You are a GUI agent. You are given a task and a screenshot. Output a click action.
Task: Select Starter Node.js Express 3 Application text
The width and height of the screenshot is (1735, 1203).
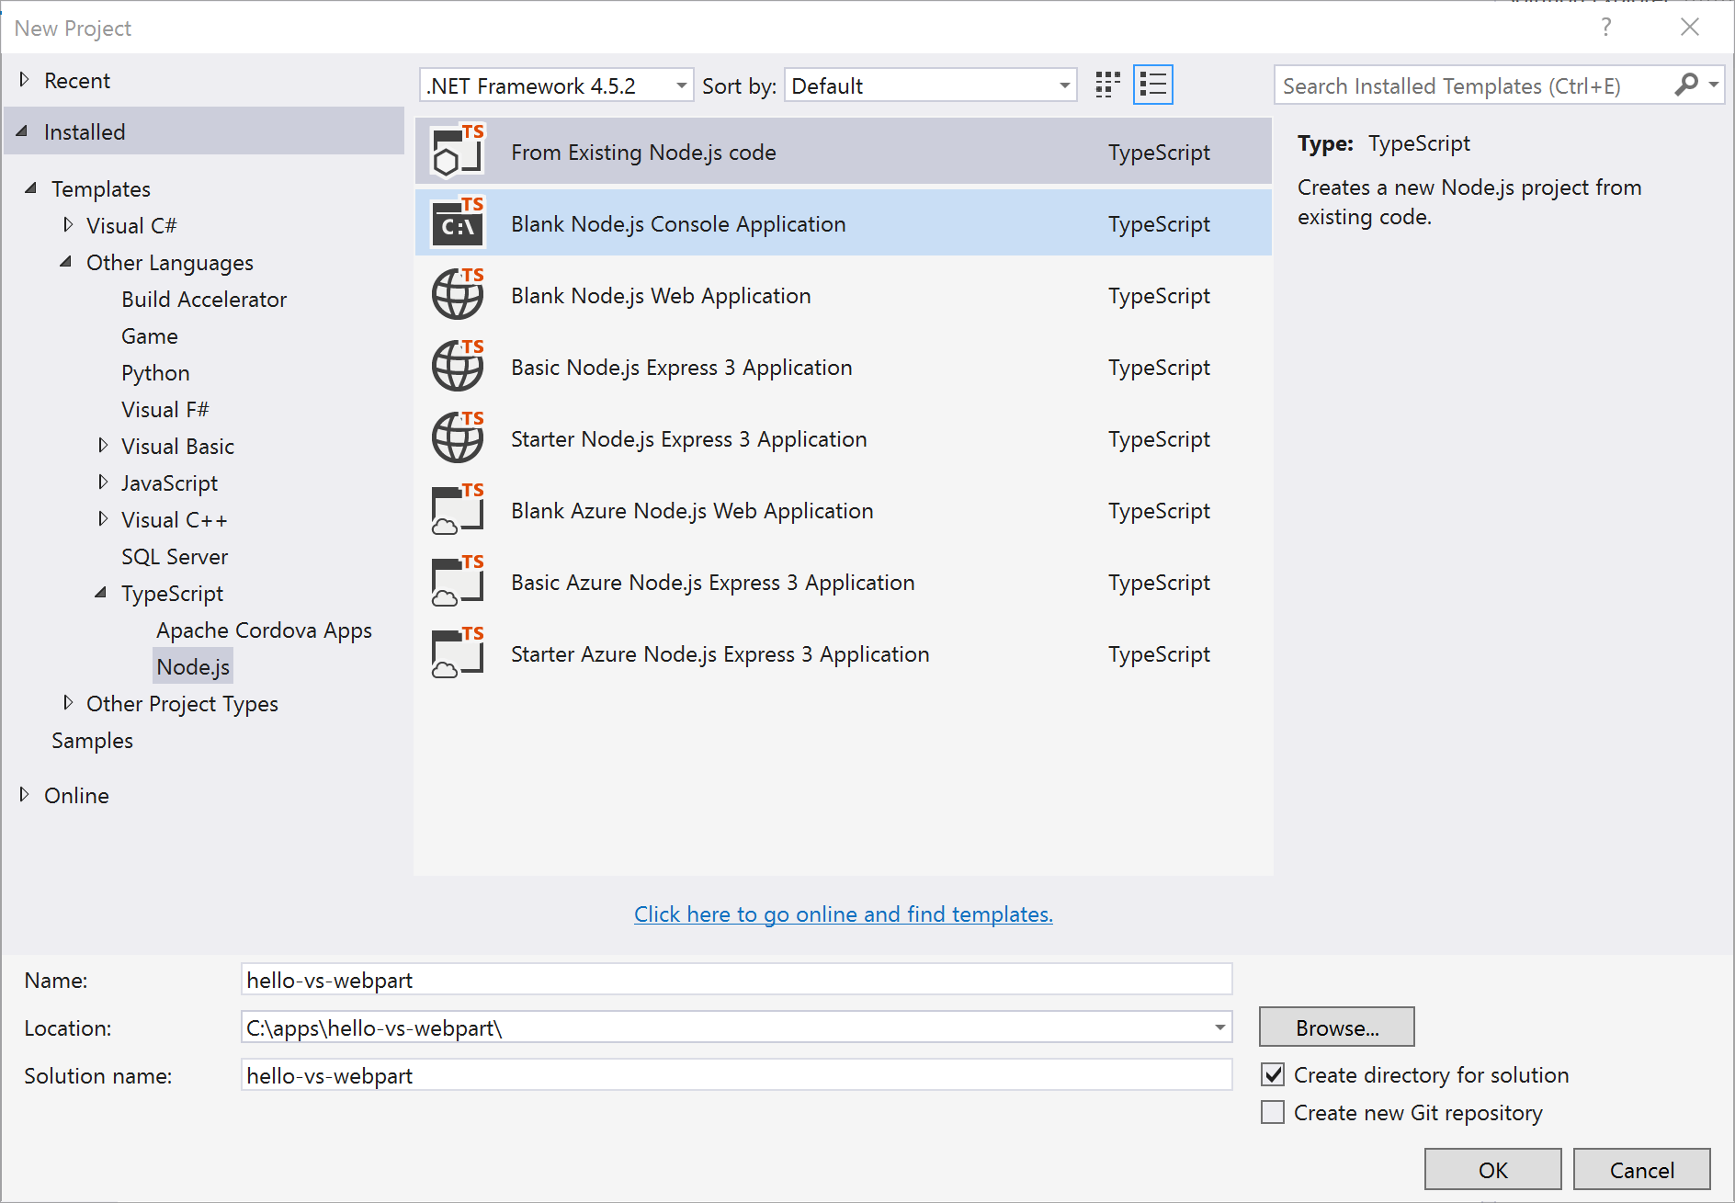coord(688,439)
